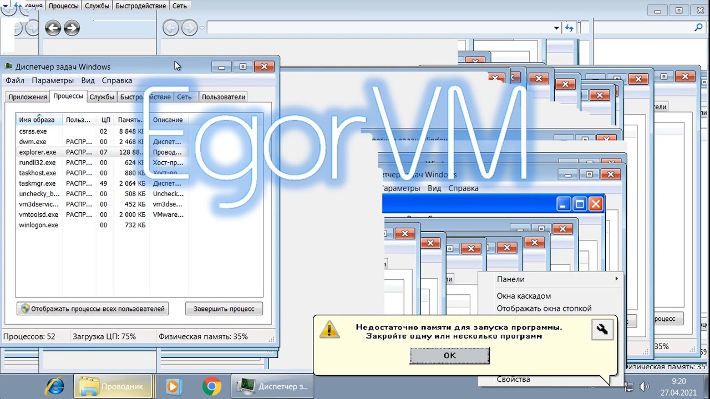Switch to the Службы tab in the front Task Manager
This screenshot has width=710, height=399.
coord(102,97)
